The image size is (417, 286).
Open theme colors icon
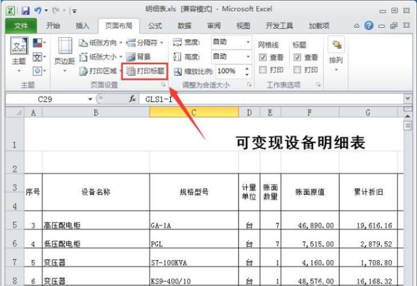pos(39,42)
